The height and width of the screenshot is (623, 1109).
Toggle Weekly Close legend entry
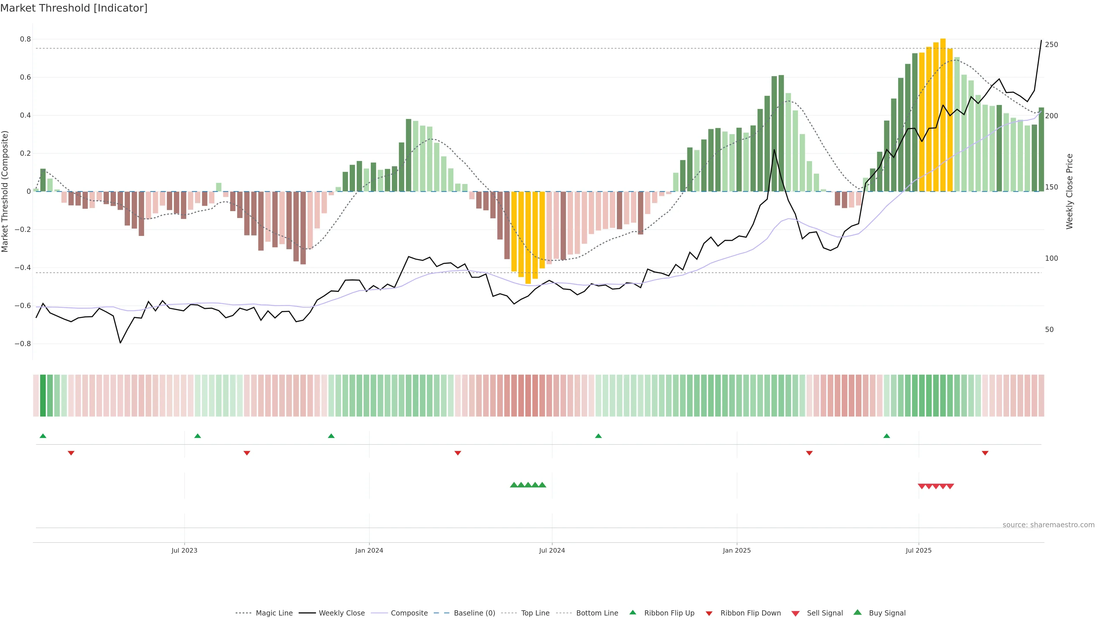(341, 613)
